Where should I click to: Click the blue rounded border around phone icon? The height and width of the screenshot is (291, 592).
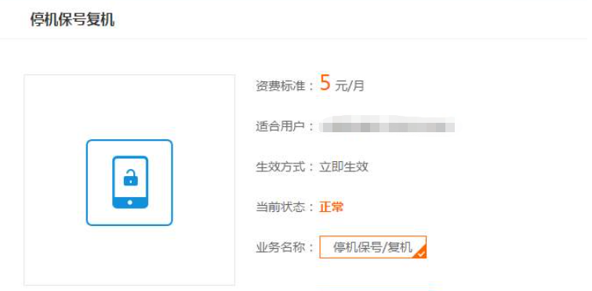(129, 182)
